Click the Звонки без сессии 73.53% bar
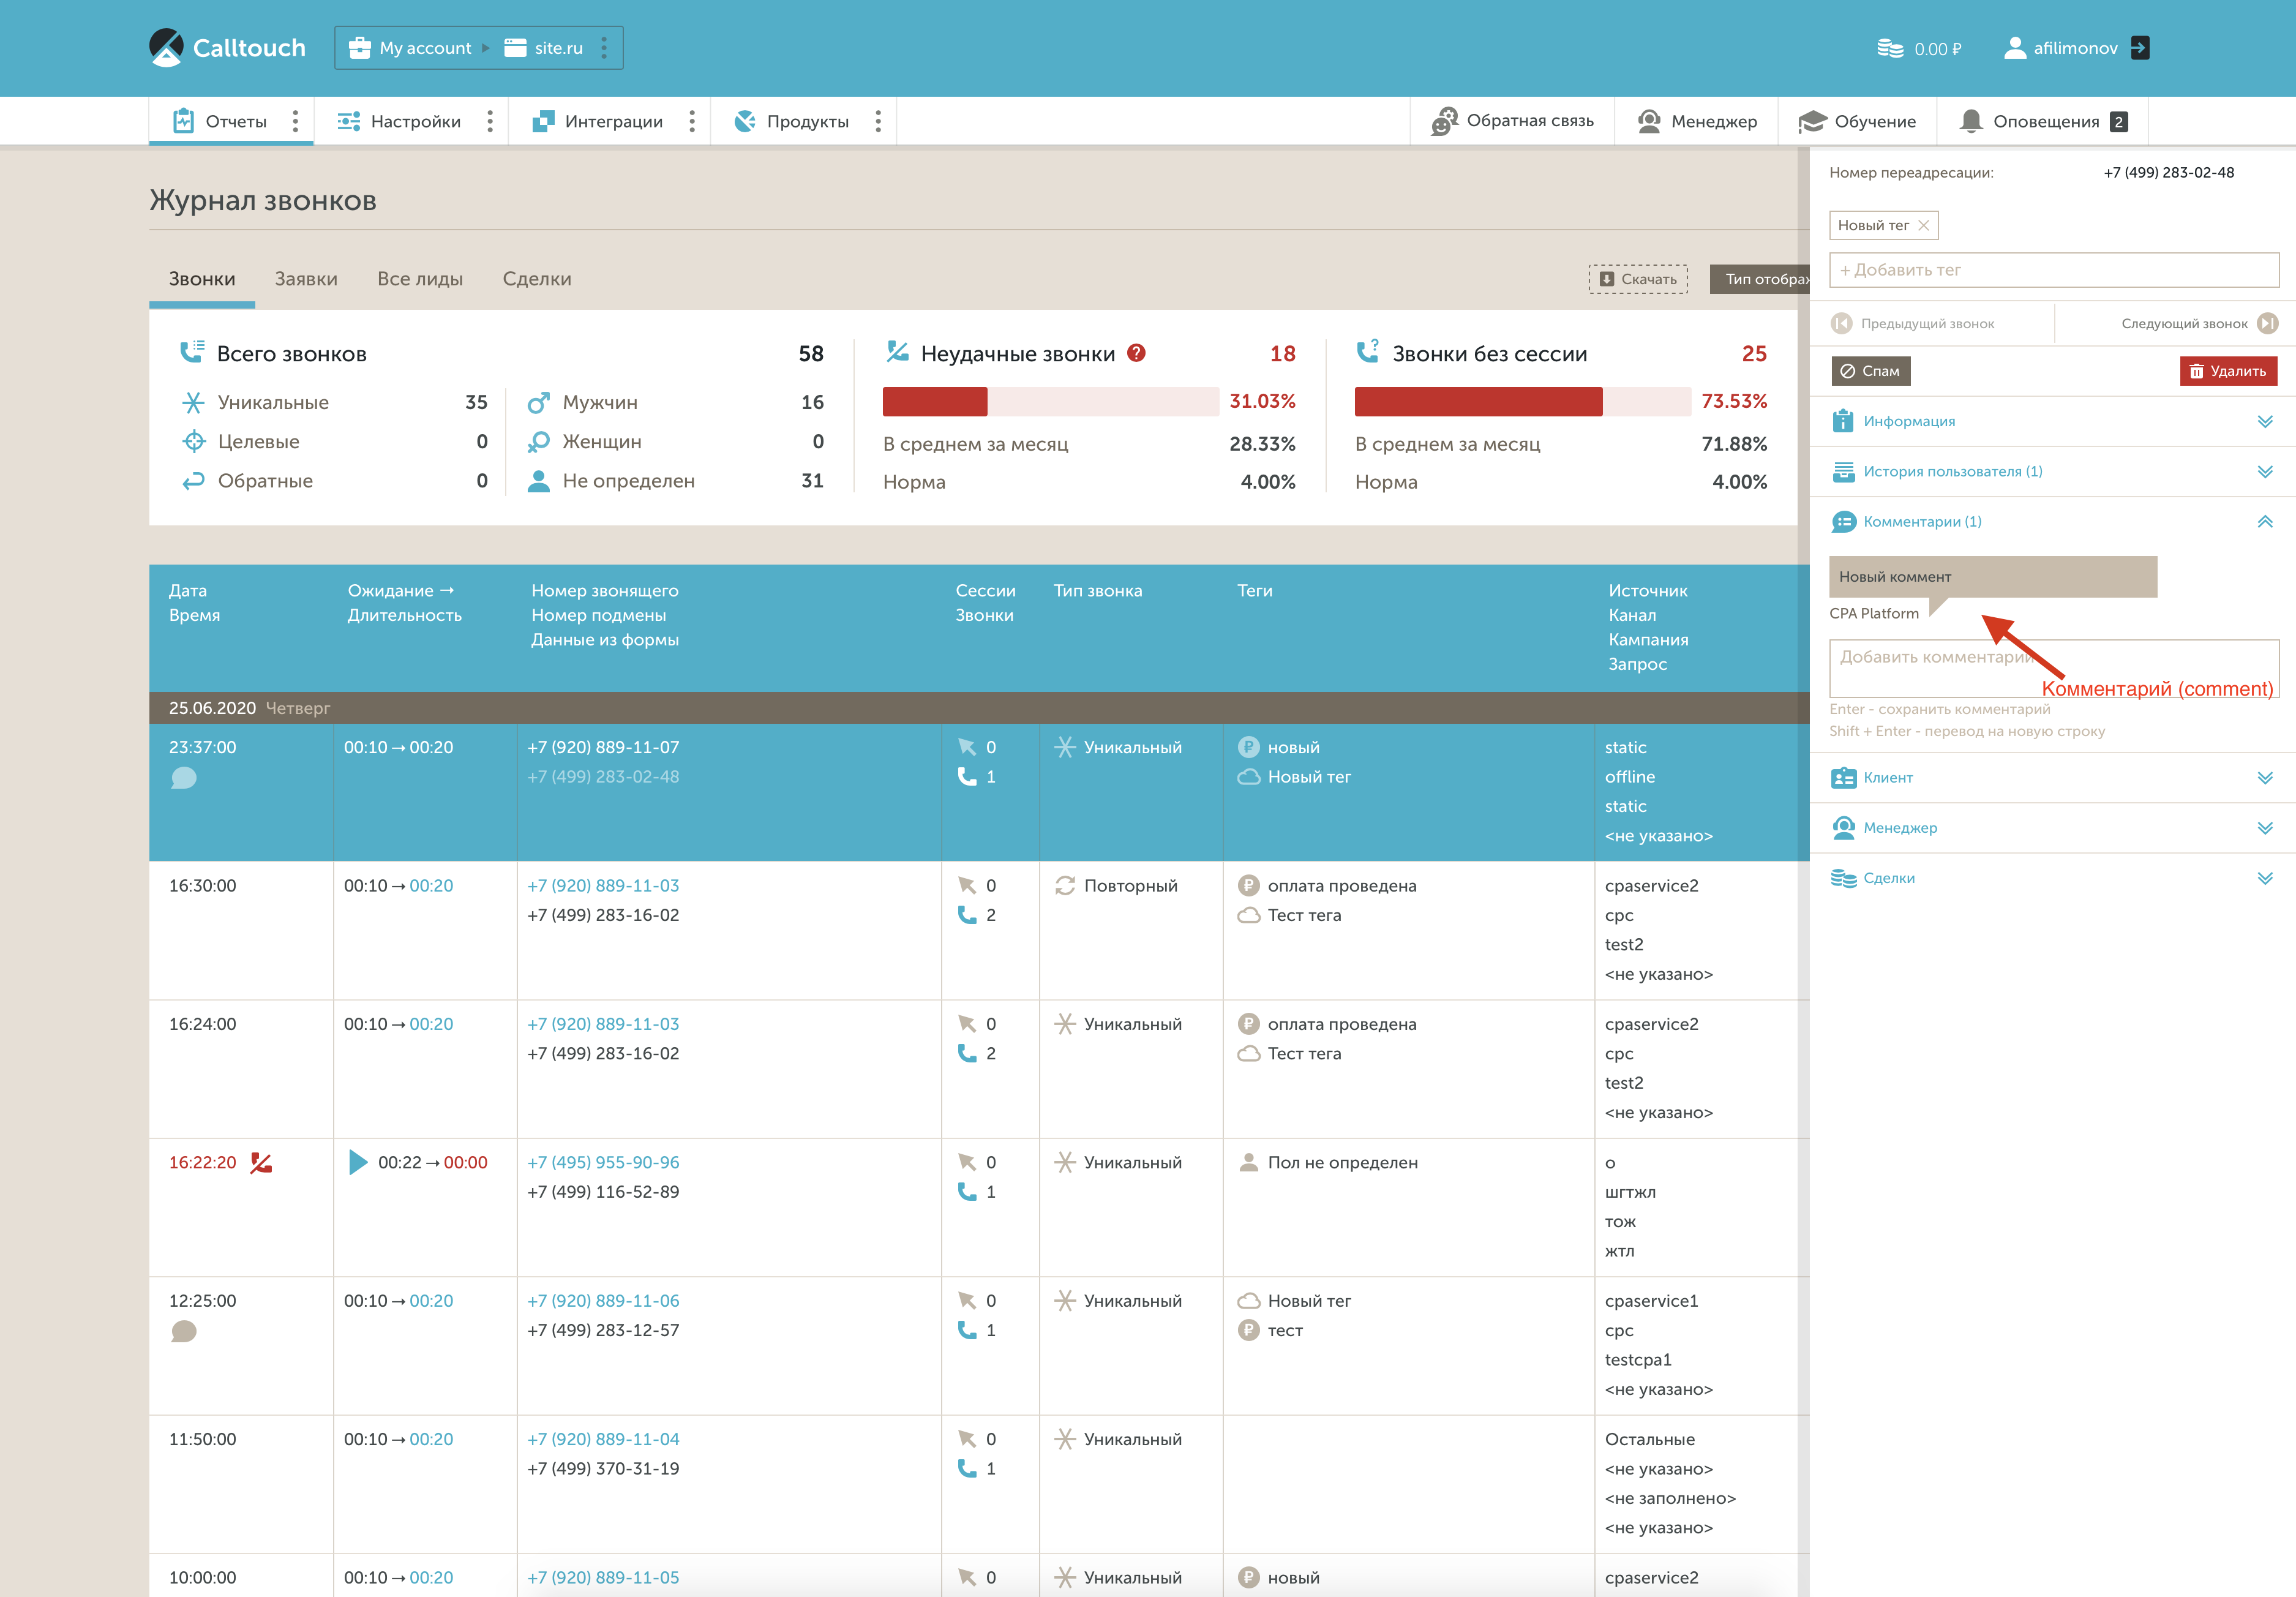 click(x=1523, y=401)
